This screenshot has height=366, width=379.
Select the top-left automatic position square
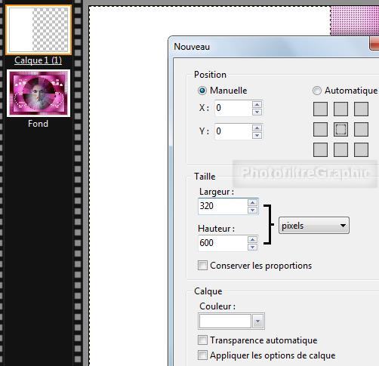pyautogui.click(x=320, y=109)
